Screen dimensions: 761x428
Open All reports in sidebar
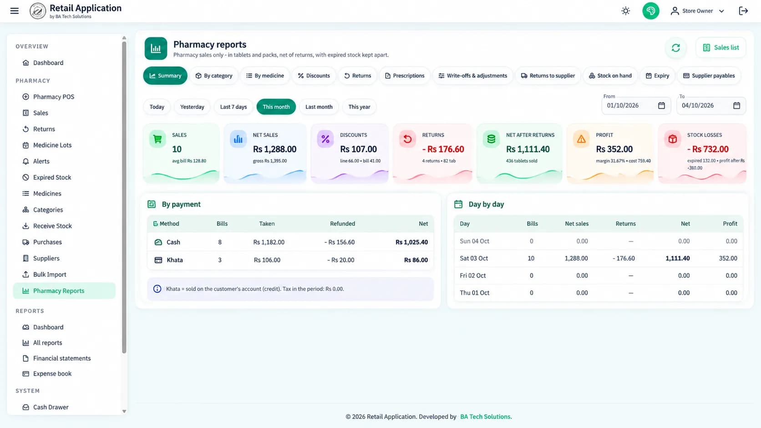(64, 343)
